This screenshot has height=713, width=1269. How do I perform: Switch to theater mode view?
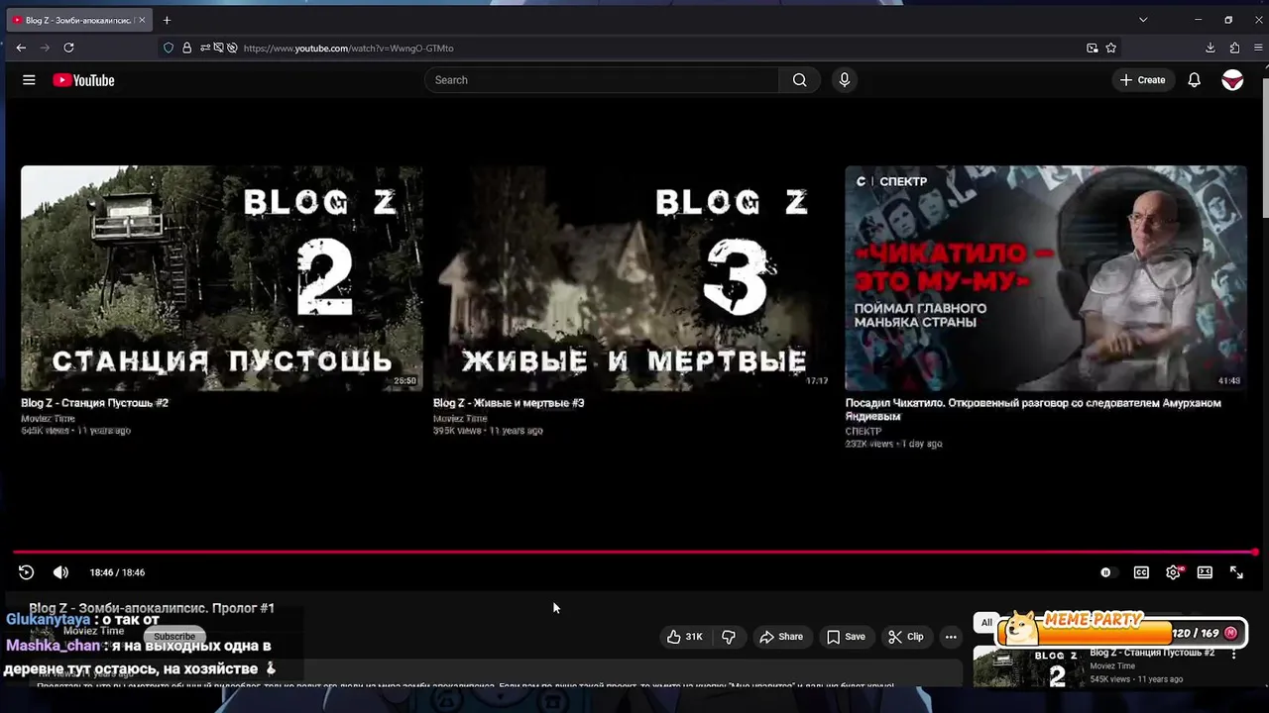tap(1205, 572)
